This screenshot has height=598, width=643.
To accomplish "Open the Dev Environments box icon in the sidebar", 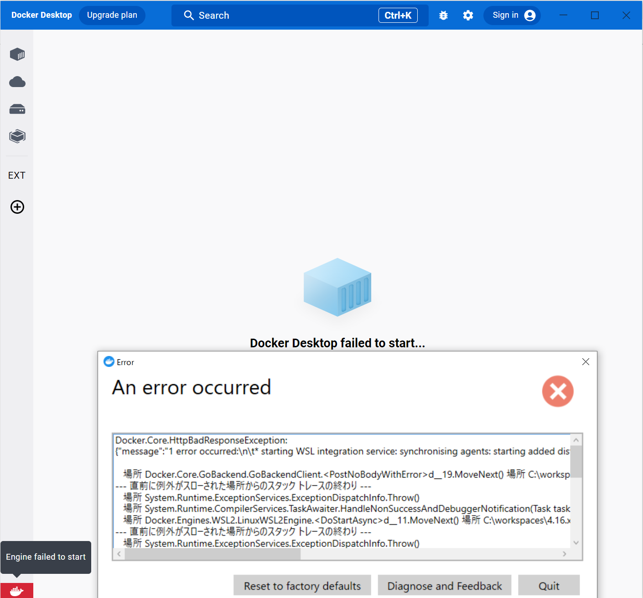I will [17, 136].
